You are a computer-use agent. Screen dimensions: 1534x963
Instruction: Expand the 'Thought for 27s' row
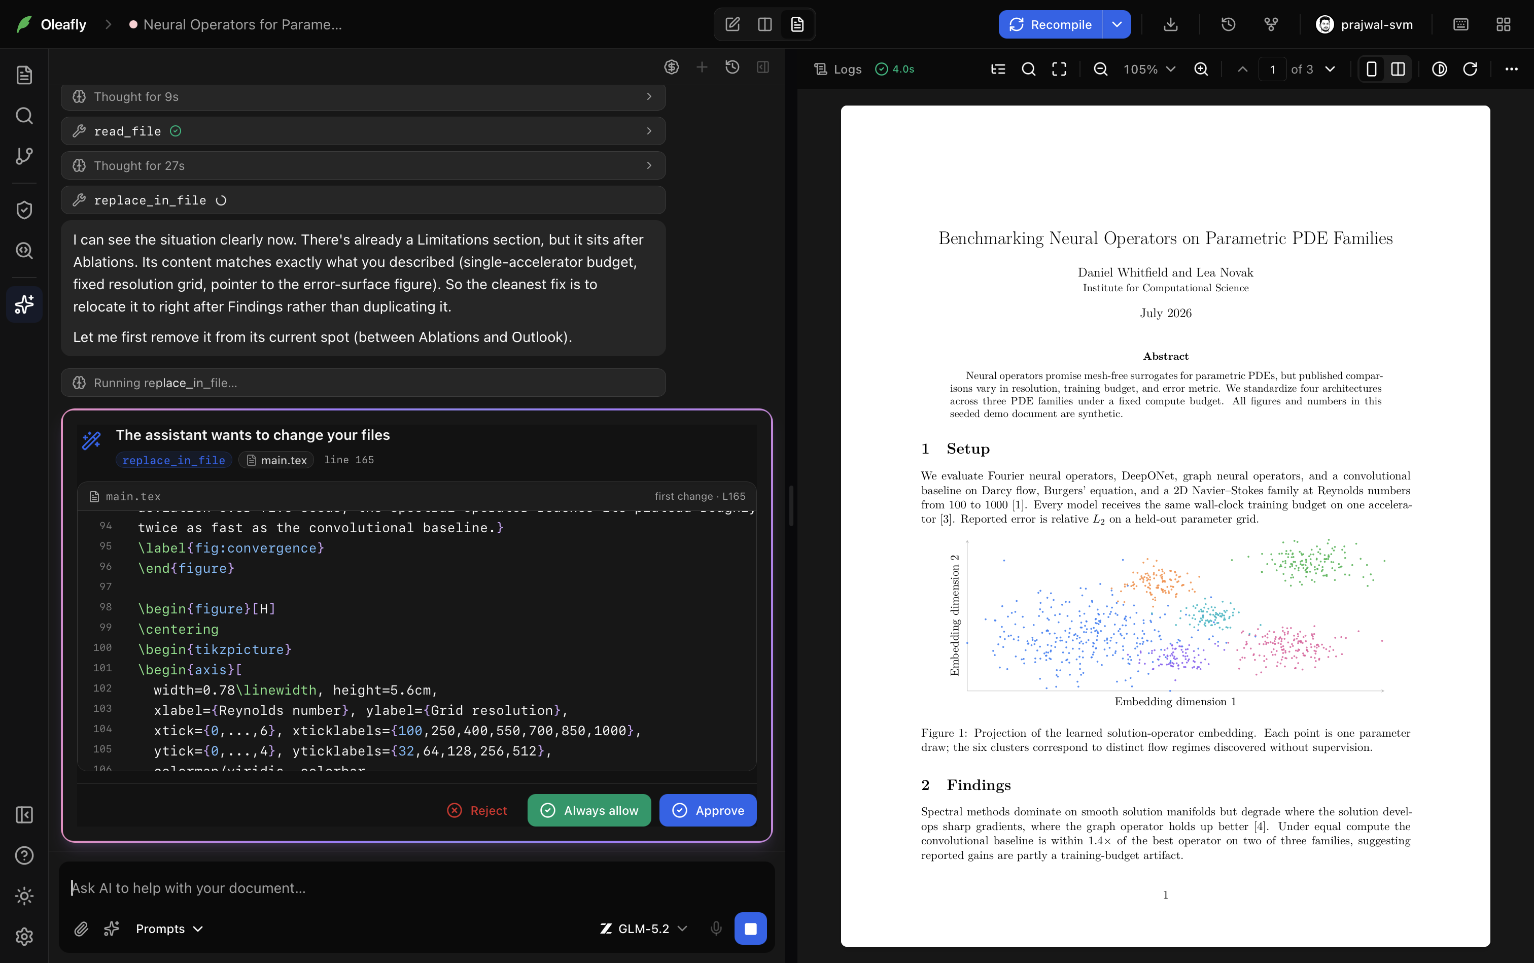(x=363, y=165)
